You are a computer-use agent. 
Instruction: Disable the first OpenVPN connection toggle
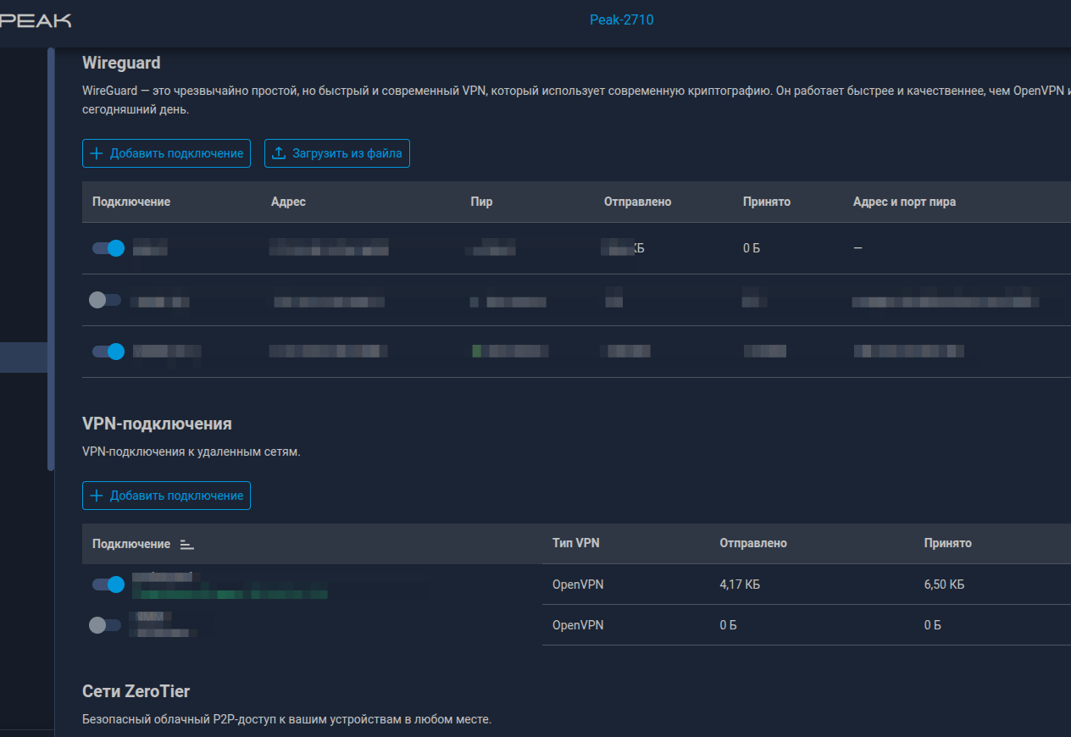[x=108, y=585]
